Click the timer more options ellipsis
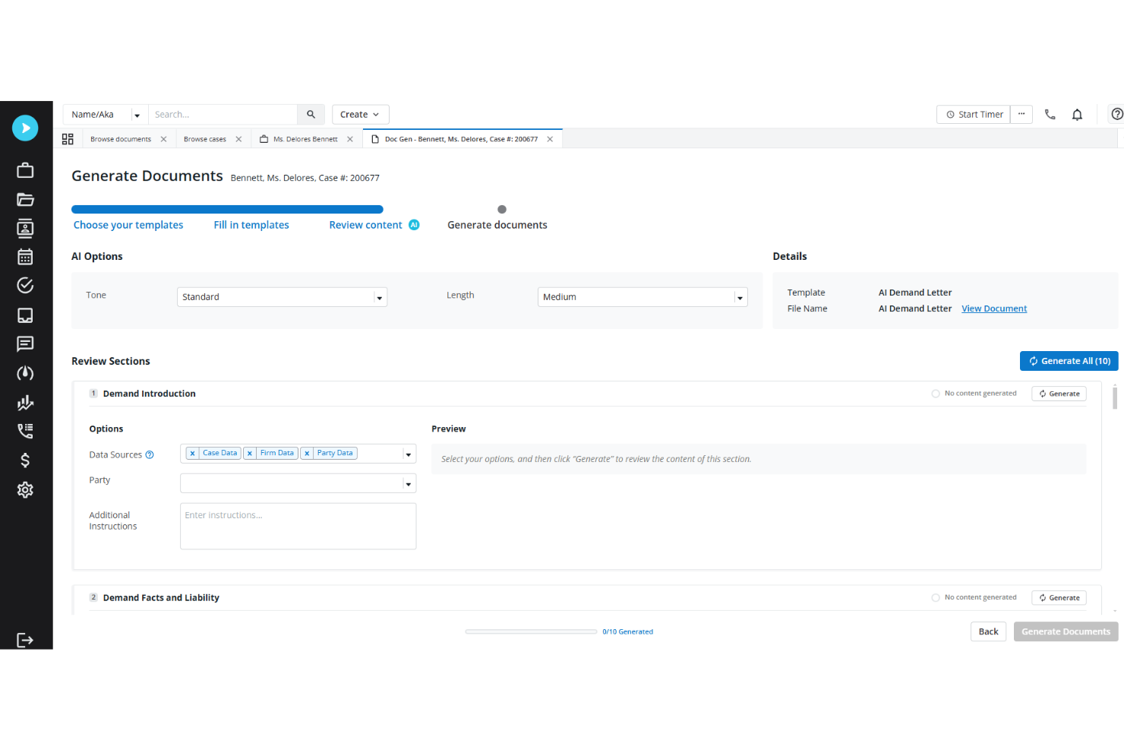Screen dimensions: 1124x750 [1021, 114]
